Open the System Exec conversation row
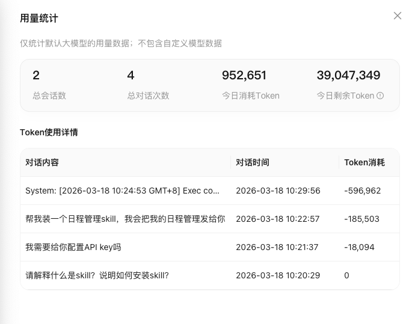Screen dimensions: 406x324 (123, 191)
